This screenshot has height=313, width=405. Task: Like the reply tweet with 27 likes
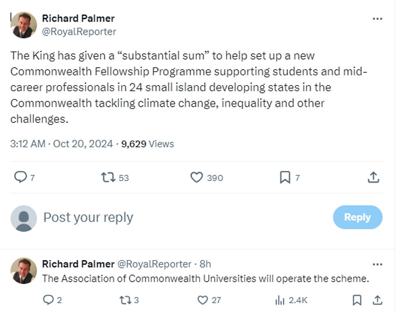(x=203, y=300)
